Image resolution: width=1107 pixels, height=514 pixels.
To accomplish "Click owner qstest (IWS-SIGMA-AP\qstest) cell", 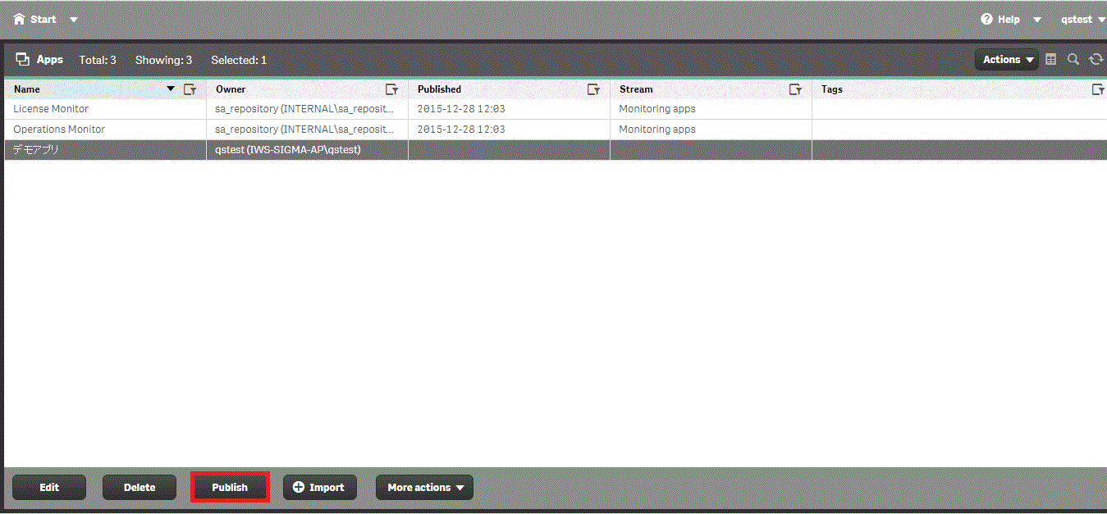I will 307,150.
